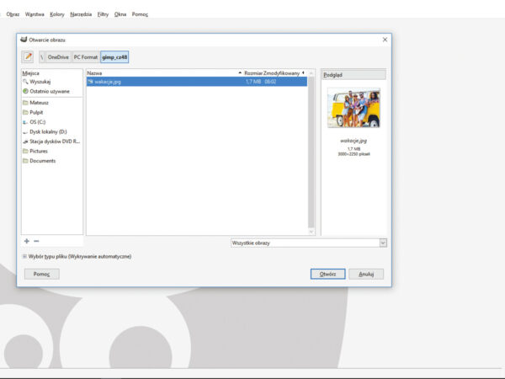Image resolution: width=505 pixels, height=379 pixels.
Task: Open the Pictures bookmark folder
Action: coord(39,152)
